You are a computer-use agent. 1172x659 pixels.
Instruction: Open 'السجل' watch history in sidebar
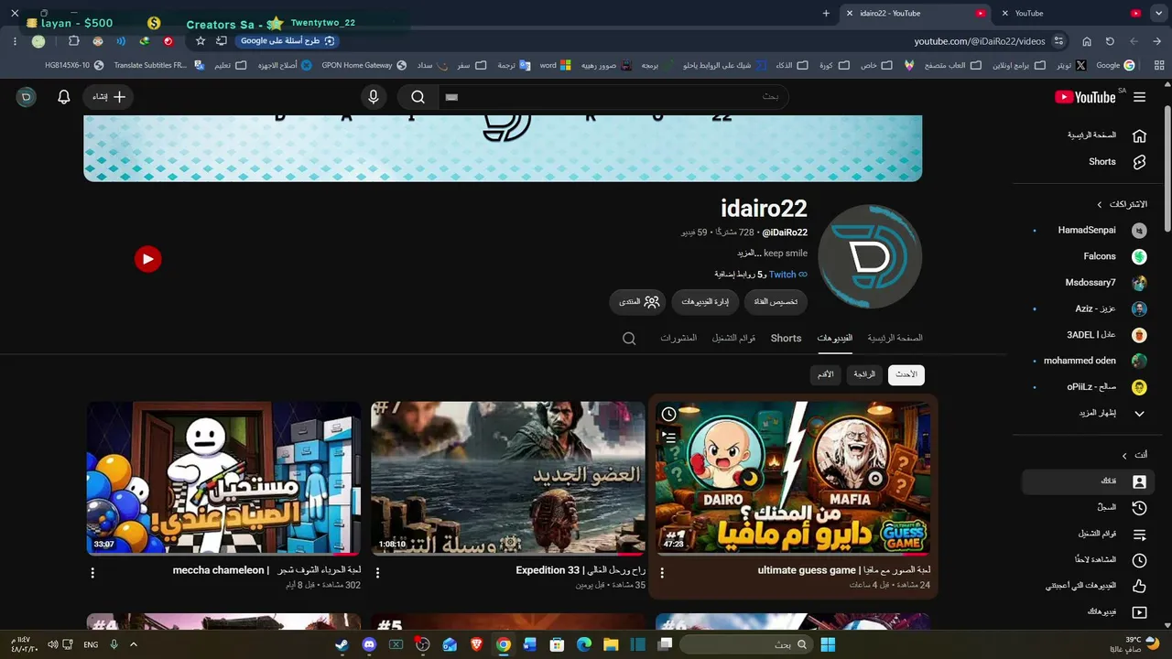1090,507
